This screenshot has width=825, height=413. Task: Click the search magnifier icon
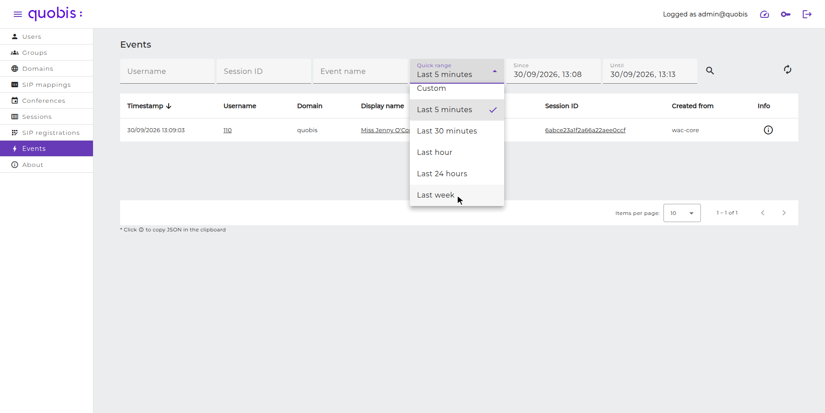(x=710, y=71)
